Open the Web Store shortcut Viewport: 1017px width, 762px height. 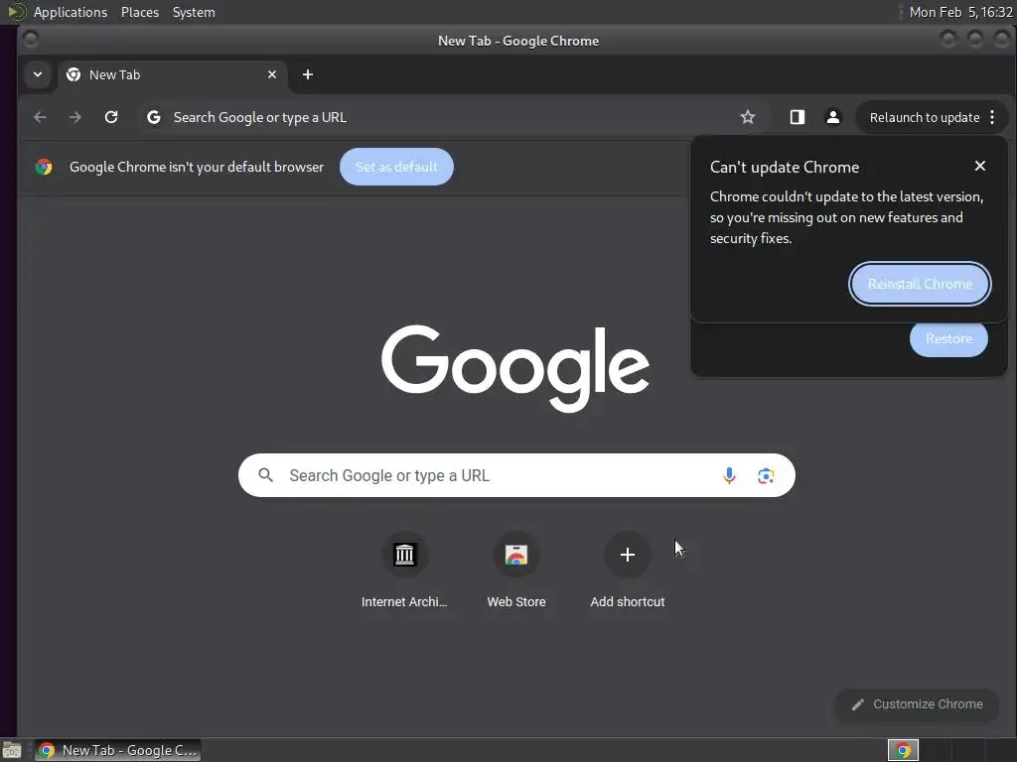(x=516, y=571)
